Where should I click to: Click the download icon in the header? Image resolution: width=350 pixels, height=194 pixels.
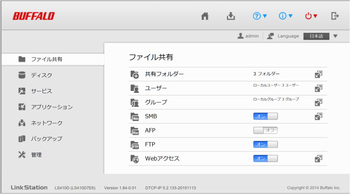tap(231, 16)
